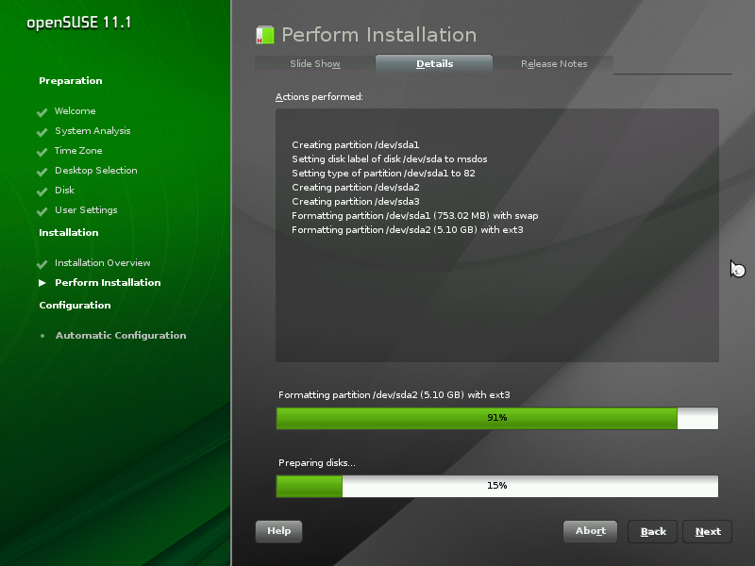Click the openSUSE 11.1 title
This screenshot has width=755, height=566.
[79, 23]
